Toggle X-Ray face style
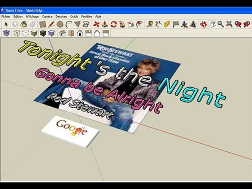Screen dimensions: 252x189 6,33
